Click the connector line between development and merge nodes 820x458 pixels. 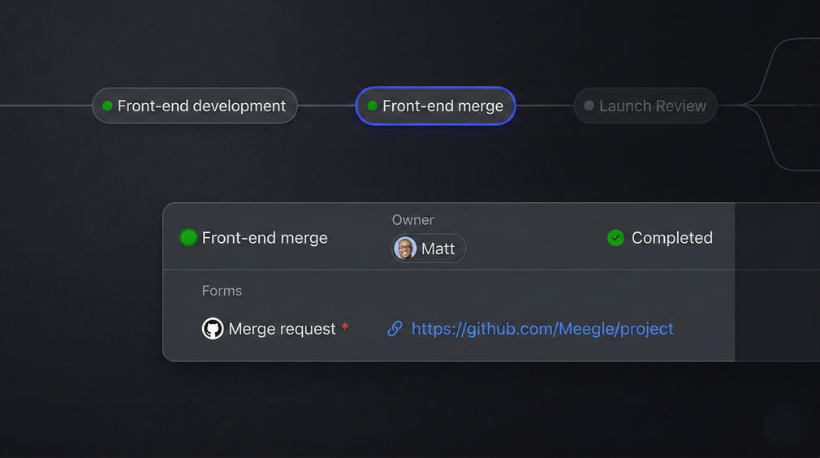click(x=326, y=106)
